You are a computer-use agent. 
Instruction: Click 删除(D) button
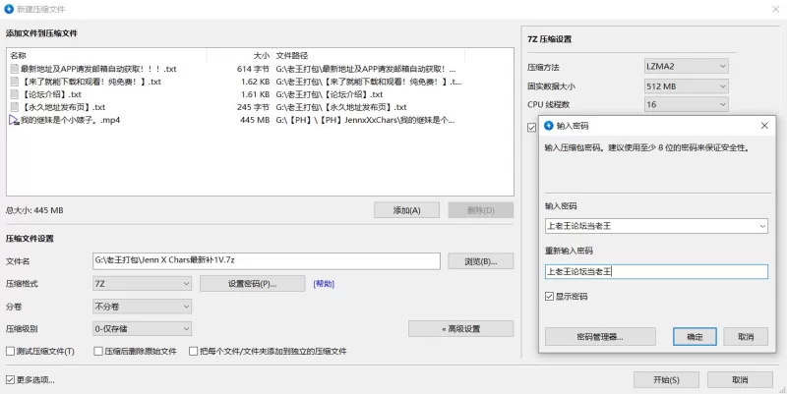[480, 210]
